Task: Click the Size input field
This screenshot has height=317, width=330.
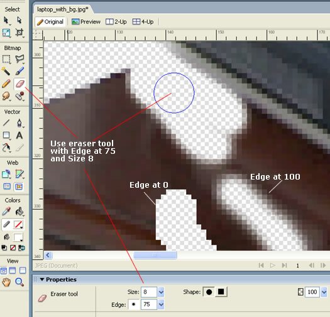Action: [x=149, y=292]
